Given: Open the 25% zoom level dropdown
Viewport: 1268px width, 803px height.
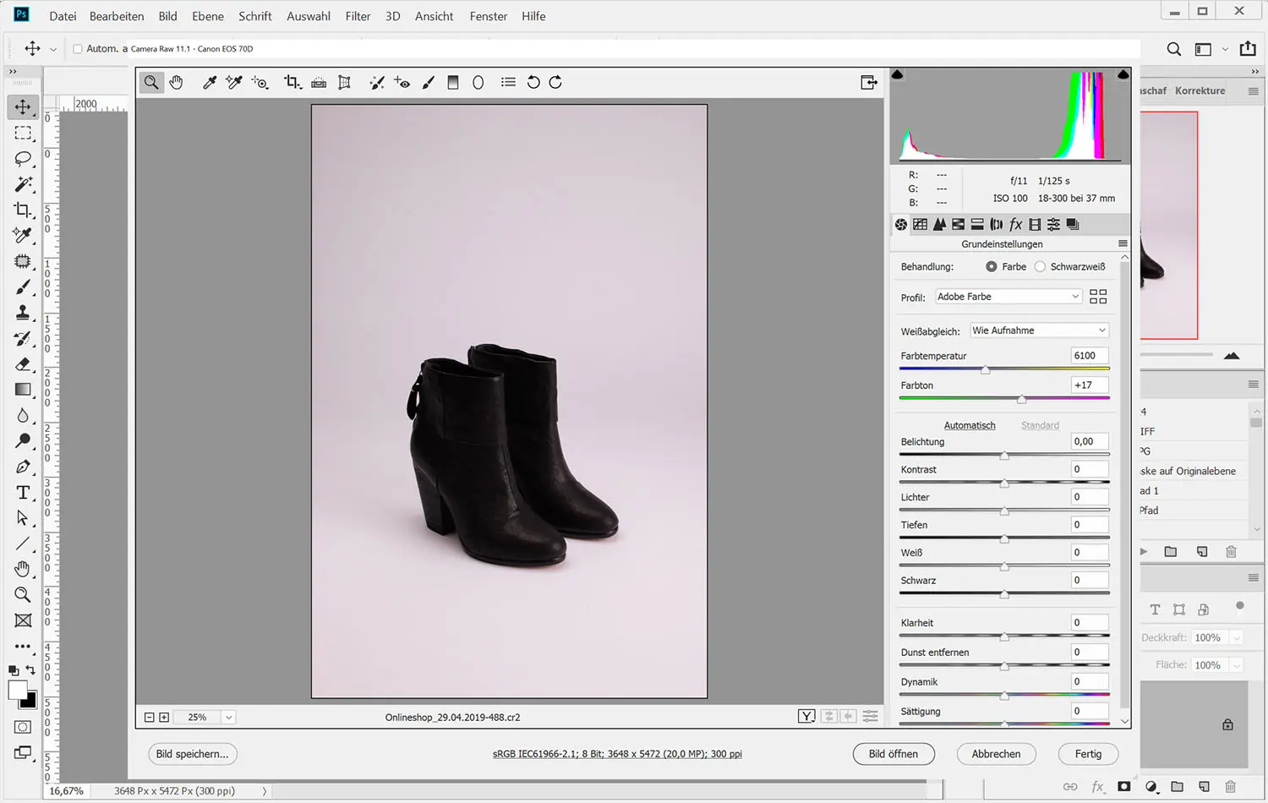Looking at the screenshot, I should coord(228,717).
